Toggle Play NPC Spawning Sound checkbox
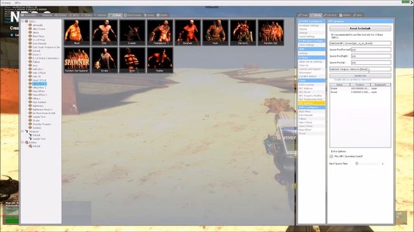The image size is (414, 232). [331, 157]
